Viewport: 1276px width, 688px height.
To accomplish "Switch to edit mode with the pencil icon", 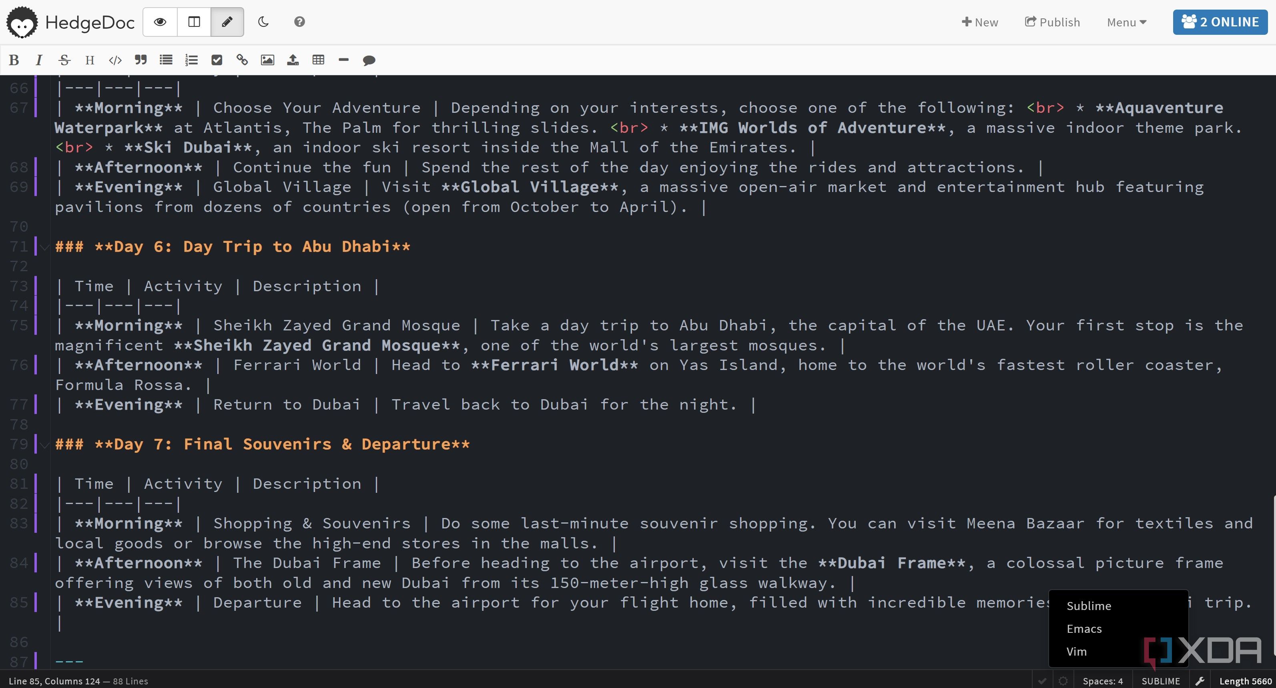I will coord(227,22).
